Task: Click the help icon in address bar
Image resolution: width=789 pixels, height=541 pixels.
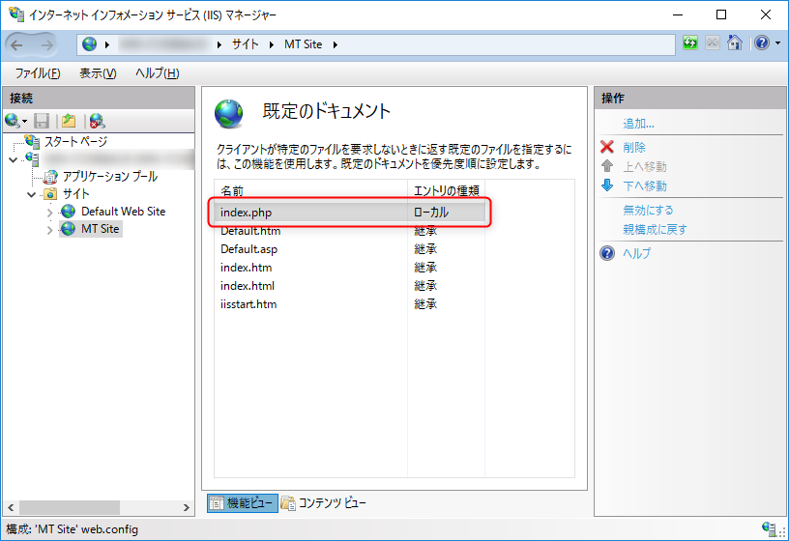Action: tap(762, 44)
